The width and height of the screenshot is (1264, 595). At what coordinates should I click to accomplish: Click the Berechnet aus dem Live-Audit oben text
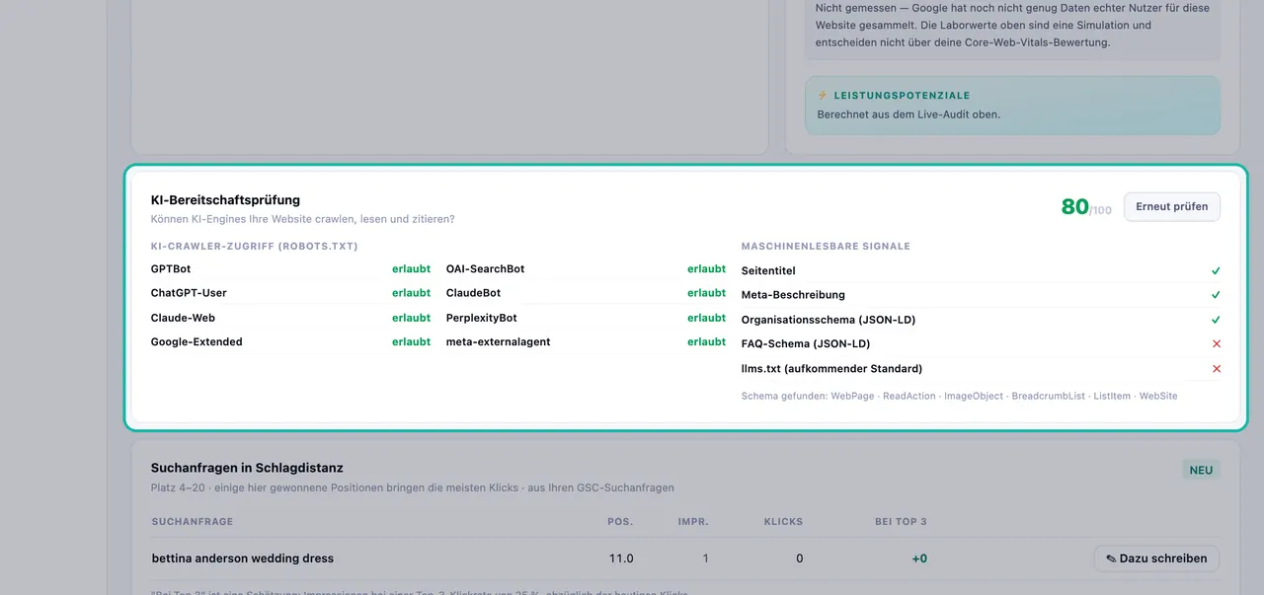[908, 114]
